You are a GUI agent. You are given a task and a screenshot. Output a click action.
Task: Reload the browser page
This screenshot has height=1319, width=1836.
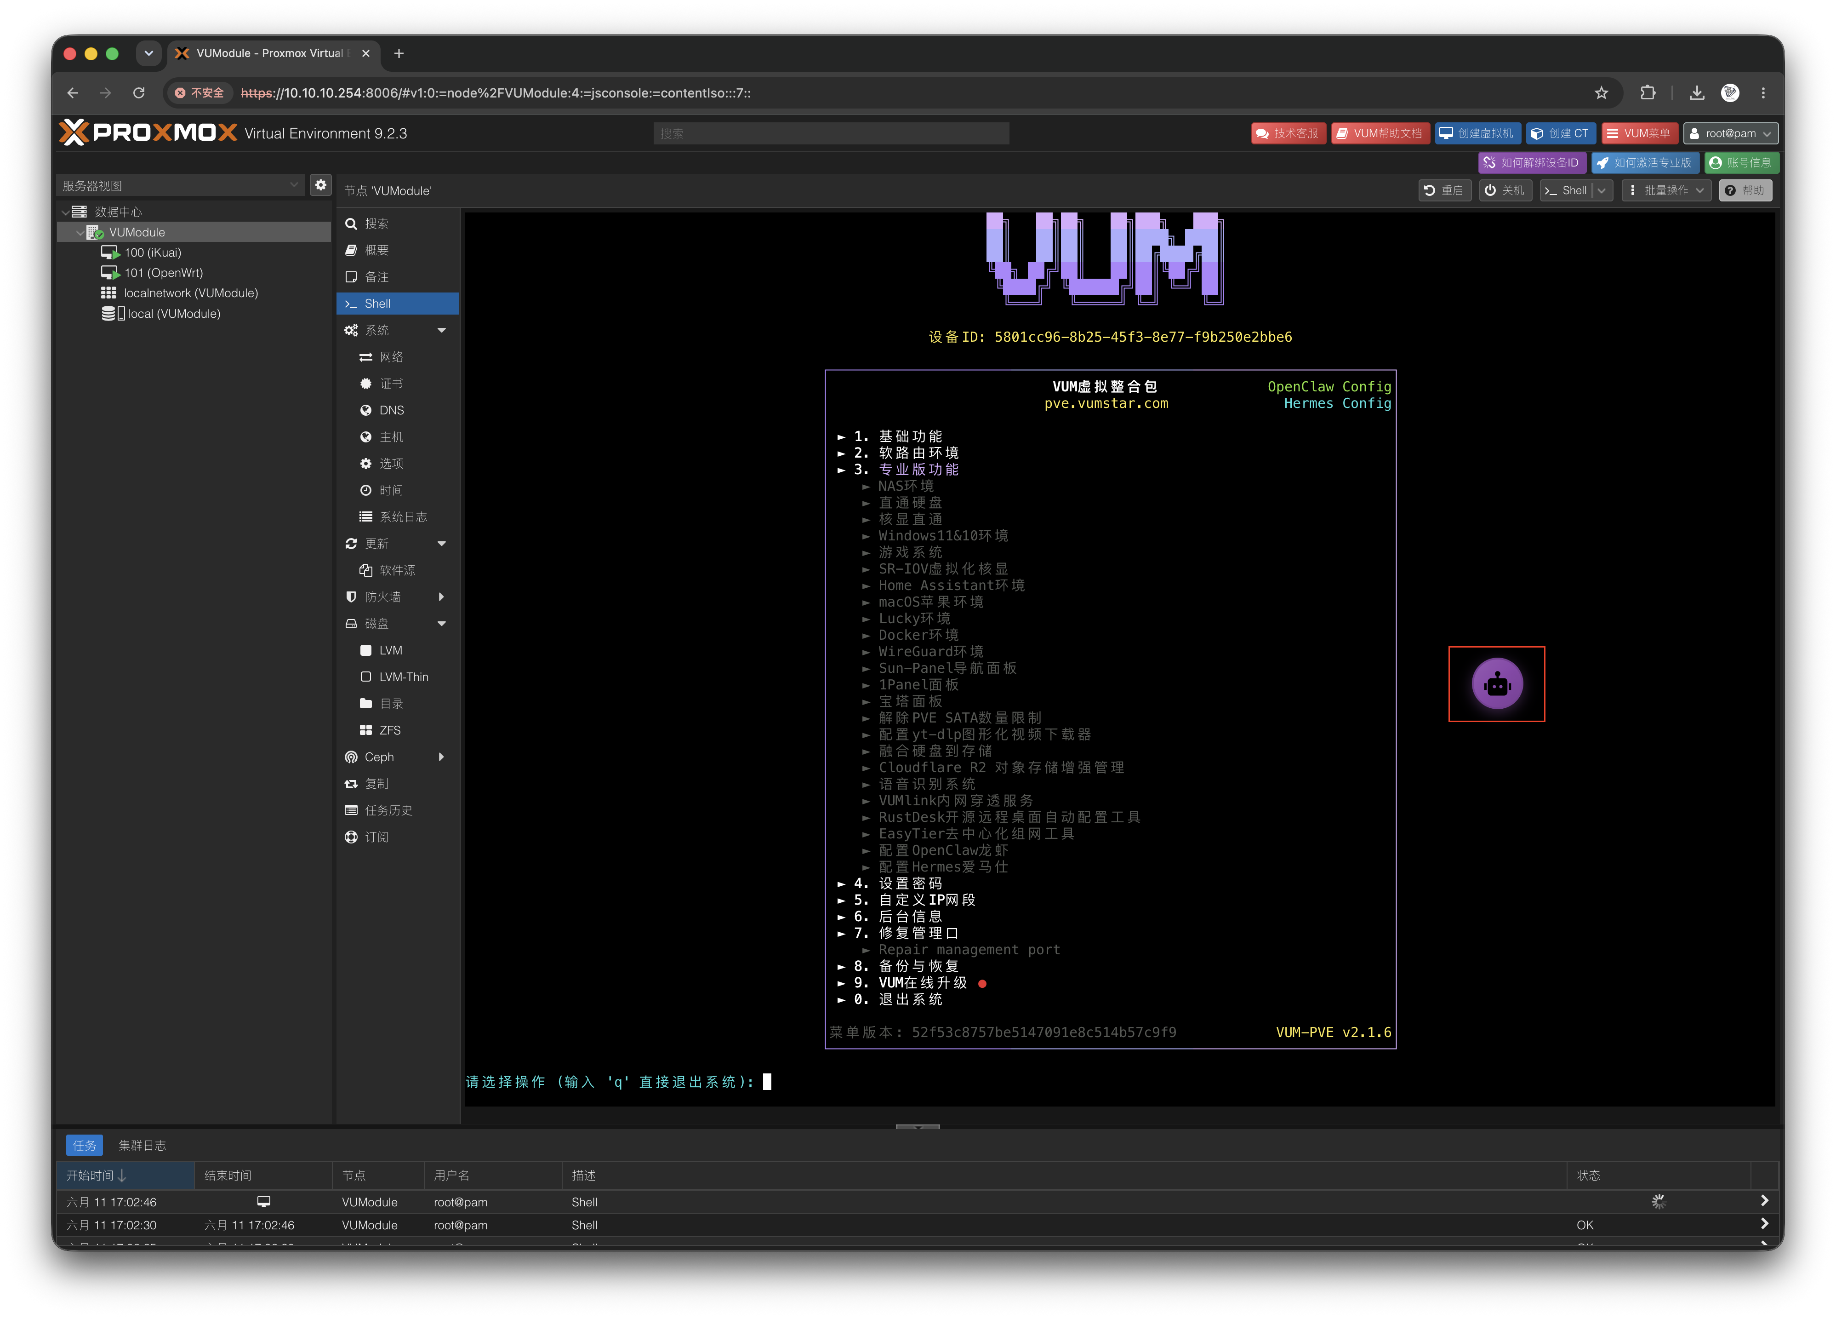[139, 93]
